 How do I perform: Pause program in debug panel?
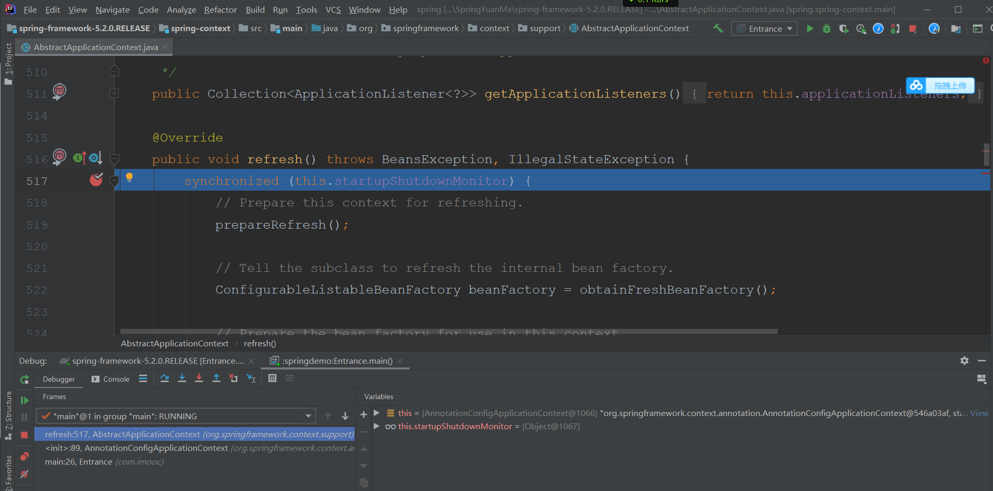tap(24, 417)
